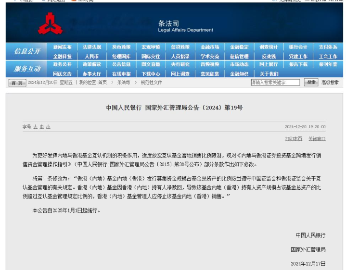Open 公告信息 in the service menu

121,64
